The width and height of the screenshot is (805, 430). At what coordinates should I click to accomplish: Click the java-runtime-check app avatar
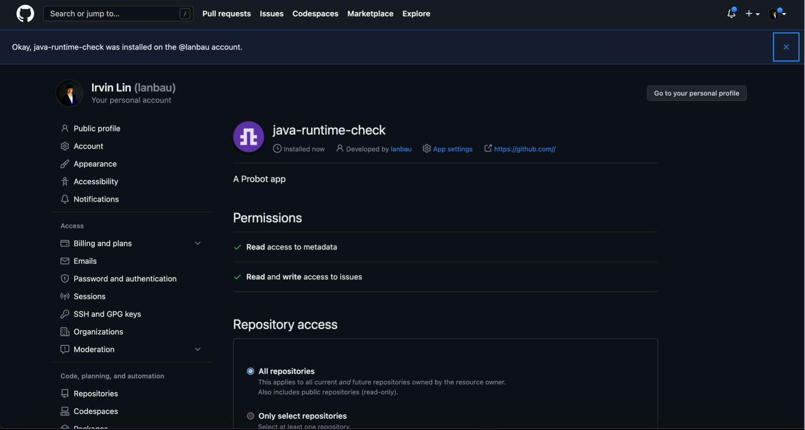(248, 136)
